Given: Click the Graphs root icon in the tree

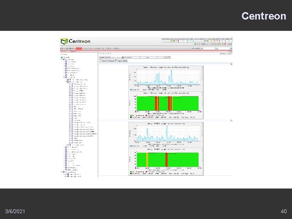Looking at the screenshot, I should tap(62, 57).
